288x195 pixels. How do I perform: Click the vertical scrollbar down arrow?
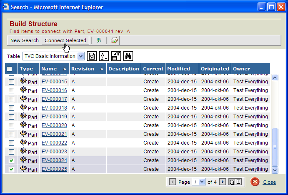point(275,170)
